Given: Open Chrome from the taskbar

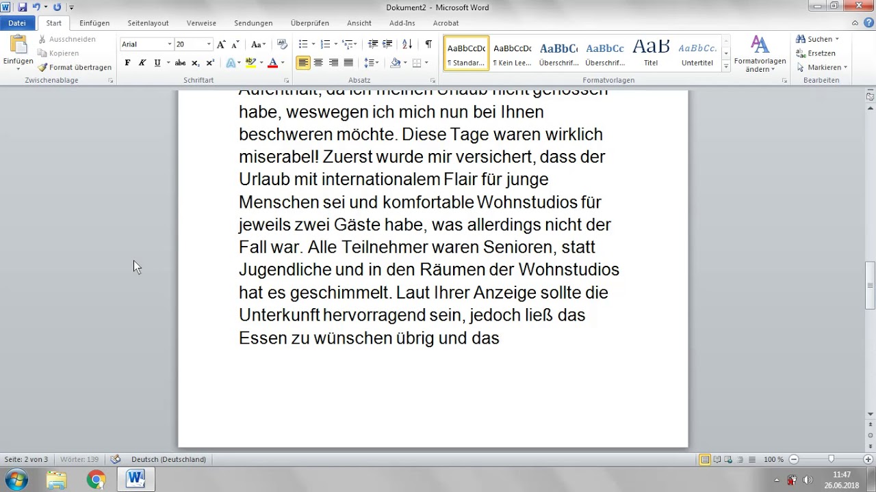Looking at the screenshot, I should 96,480.
